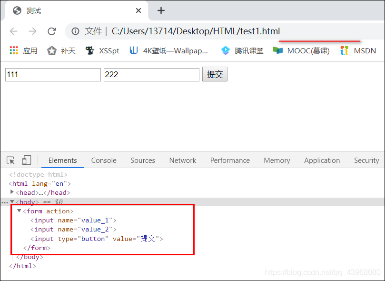Click the forward navigation arrow

click(x=32, y=31)
